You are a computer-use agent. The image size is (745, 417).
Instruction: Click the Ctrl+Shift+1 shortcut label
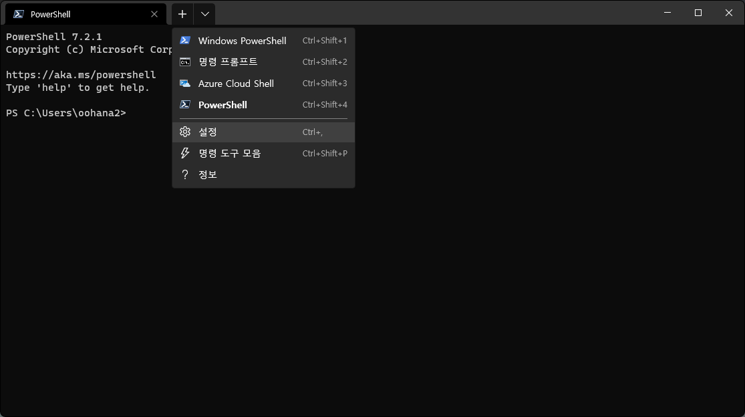click(325, 41)
